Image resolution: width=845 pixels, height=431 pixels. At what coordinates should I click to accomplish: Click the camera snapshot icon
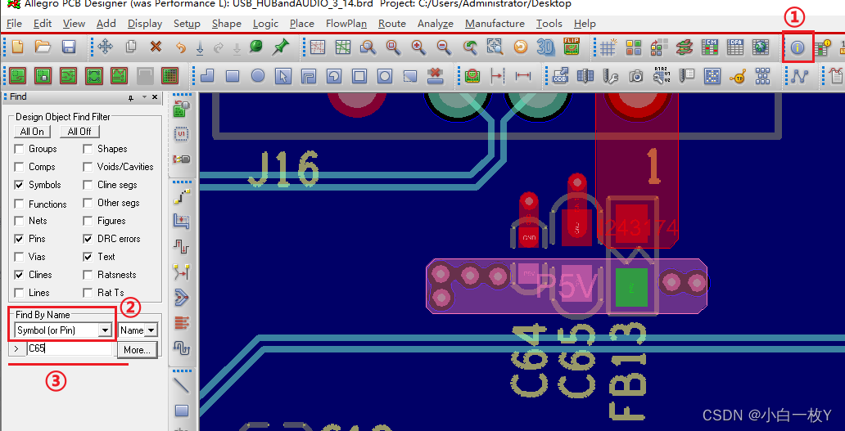pyautogui.click(x=636, y=76)
